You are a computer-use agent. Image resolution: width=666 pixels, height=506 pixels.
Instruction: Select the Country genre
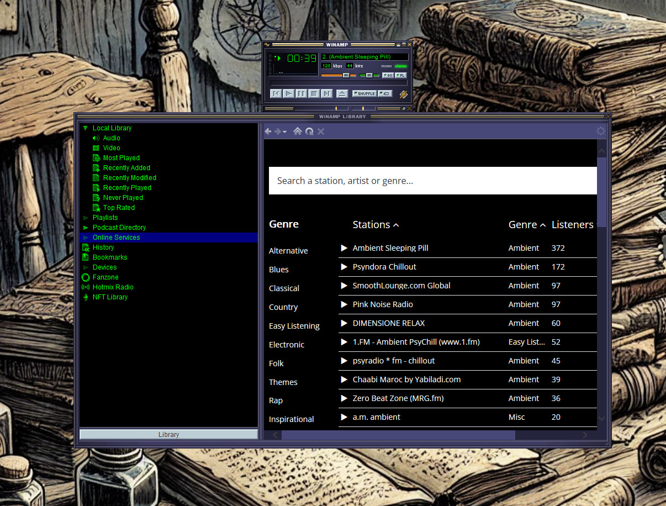[283, 307]
